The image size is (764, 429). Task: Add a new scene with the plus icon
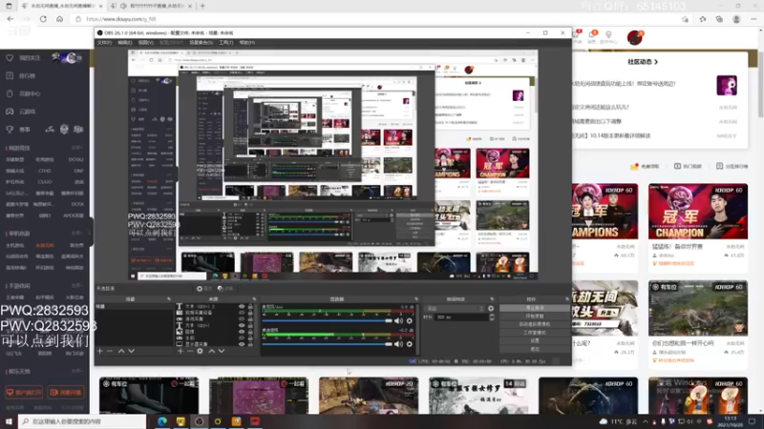100,351
